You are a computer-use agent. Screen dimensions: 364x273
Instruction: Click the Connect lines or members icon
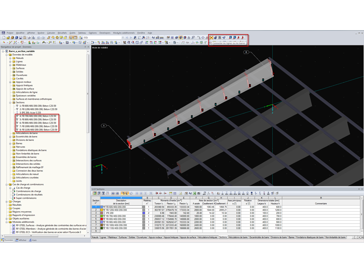pyautogui.click(x=212, y=37)
